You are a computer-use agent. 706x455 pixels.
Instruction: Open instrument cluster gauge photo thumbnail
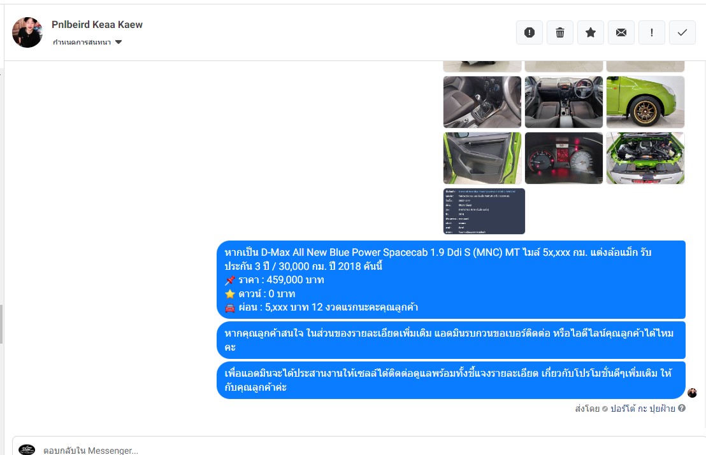pos(564,158)
